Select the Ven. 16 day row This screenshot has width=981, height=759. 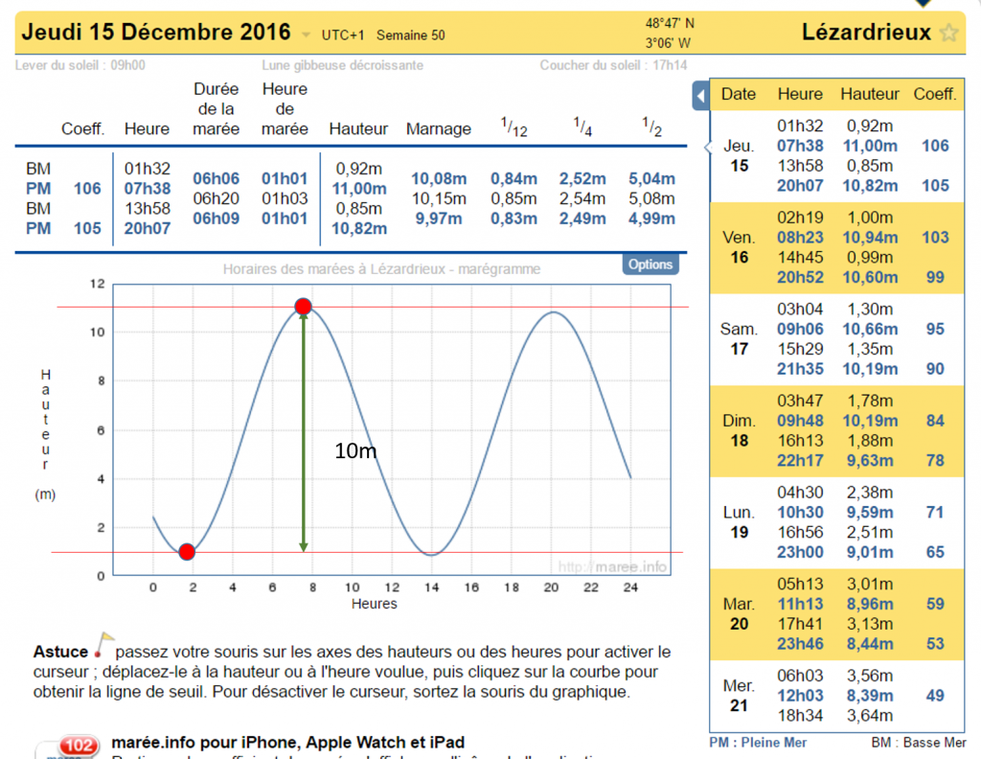coord(837,248)
